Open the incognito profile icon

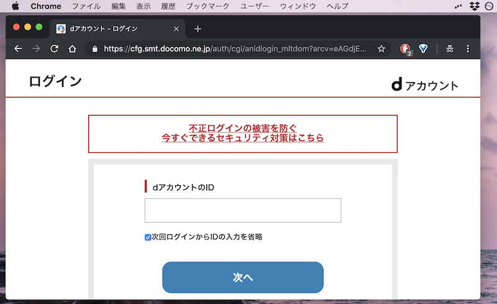(x=450, y=48)
